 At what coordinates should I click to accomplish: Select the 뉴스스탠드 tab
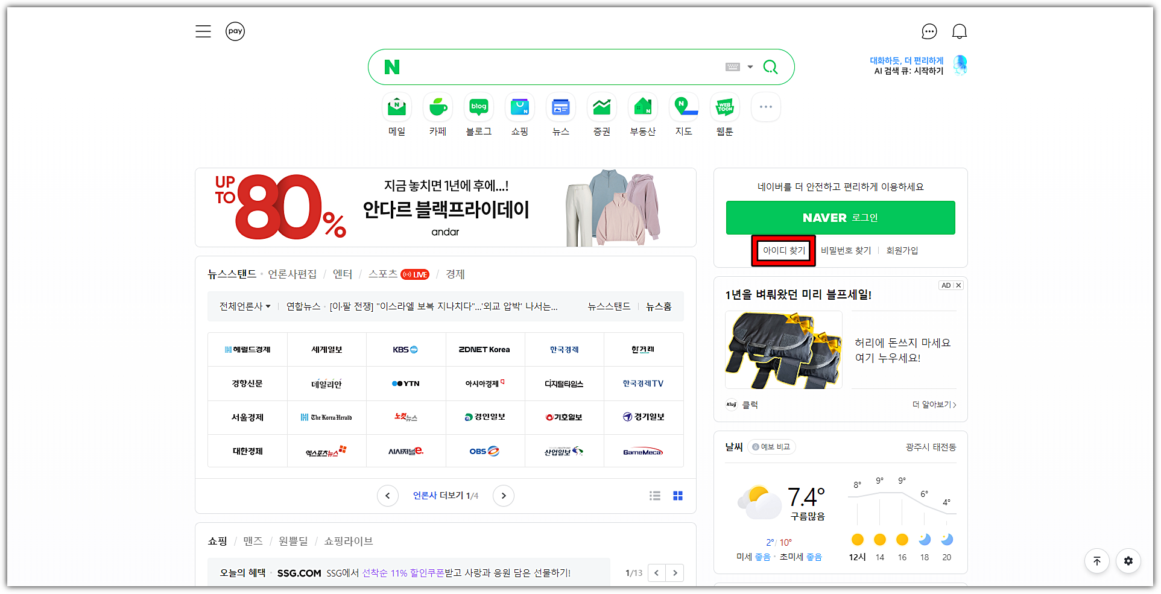click(x=232, y=274)
